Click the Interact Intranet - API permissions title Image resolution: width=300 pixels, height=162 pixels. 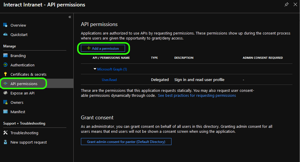point(44,5)
